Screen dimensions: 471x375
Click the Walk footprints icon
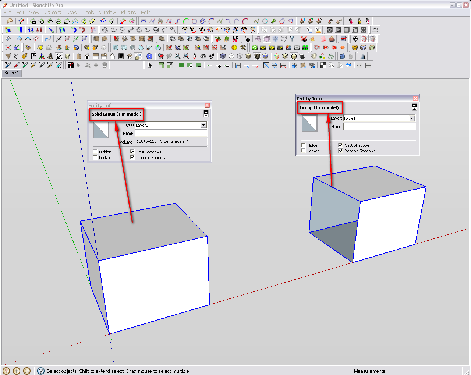click(x=212, y=56)
